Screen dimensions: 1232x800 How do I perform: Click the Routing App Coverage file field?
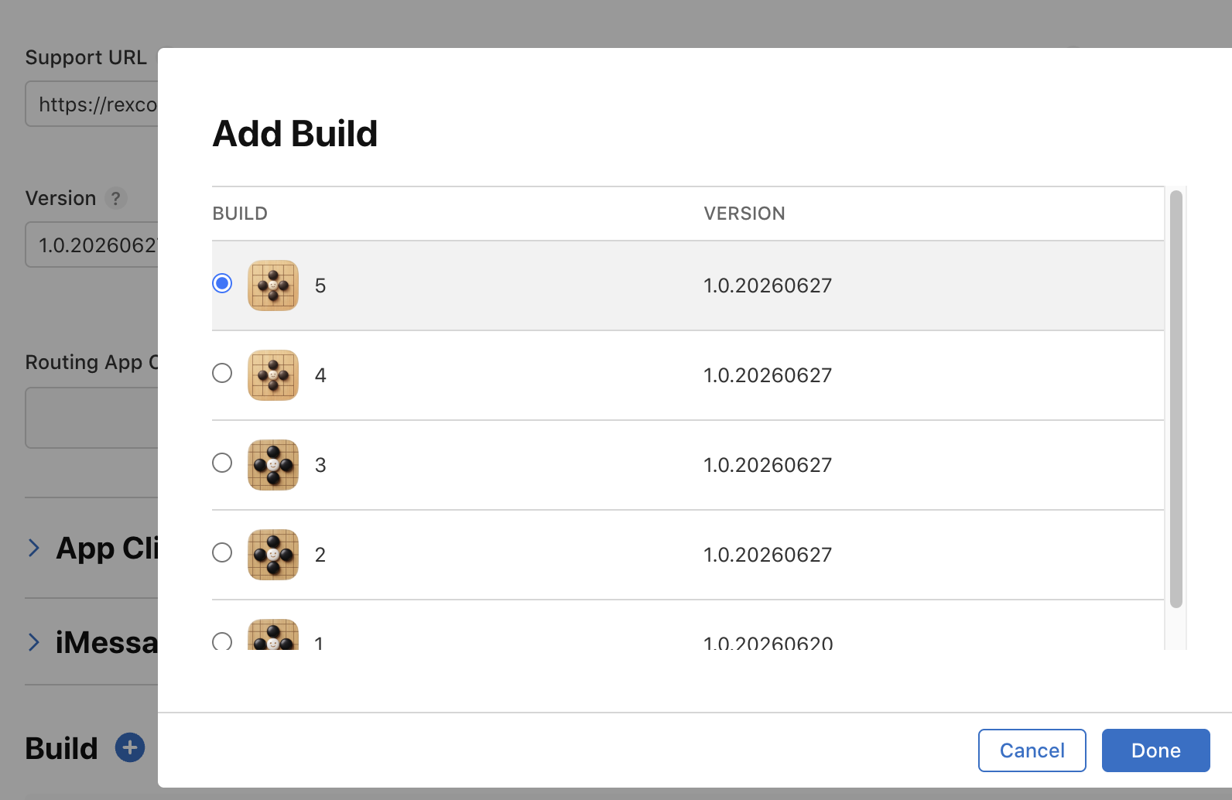pyautogui.click(x=91, y=418)
